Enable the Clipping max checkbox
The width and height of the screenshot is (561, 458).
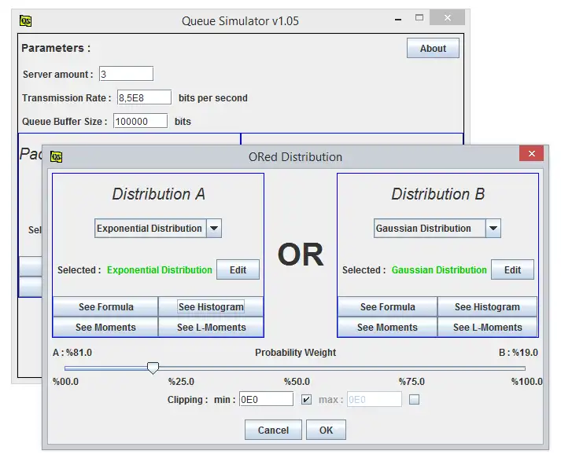pos(415,399)
